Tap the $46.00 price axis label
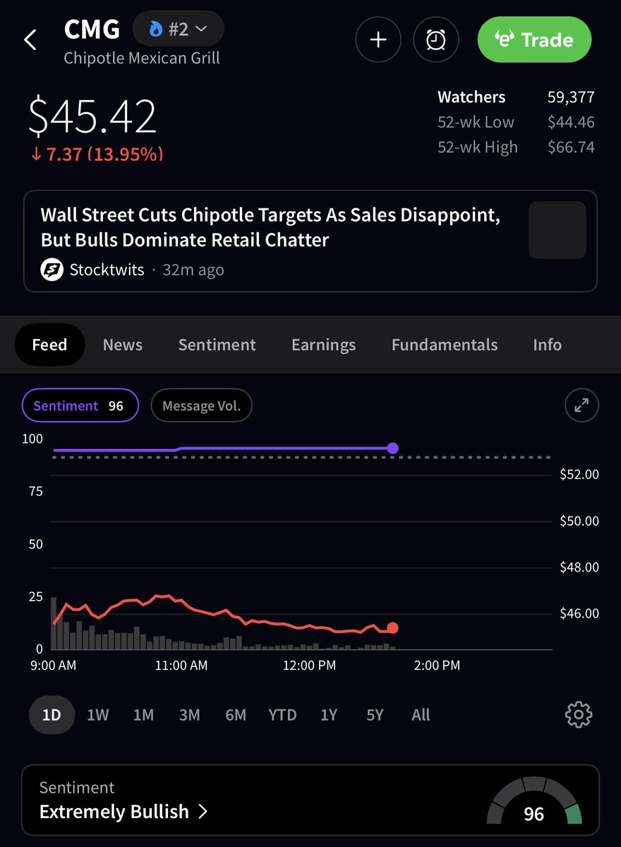The image size is (621, 847). pyautogui.click(x=579, y=613)
